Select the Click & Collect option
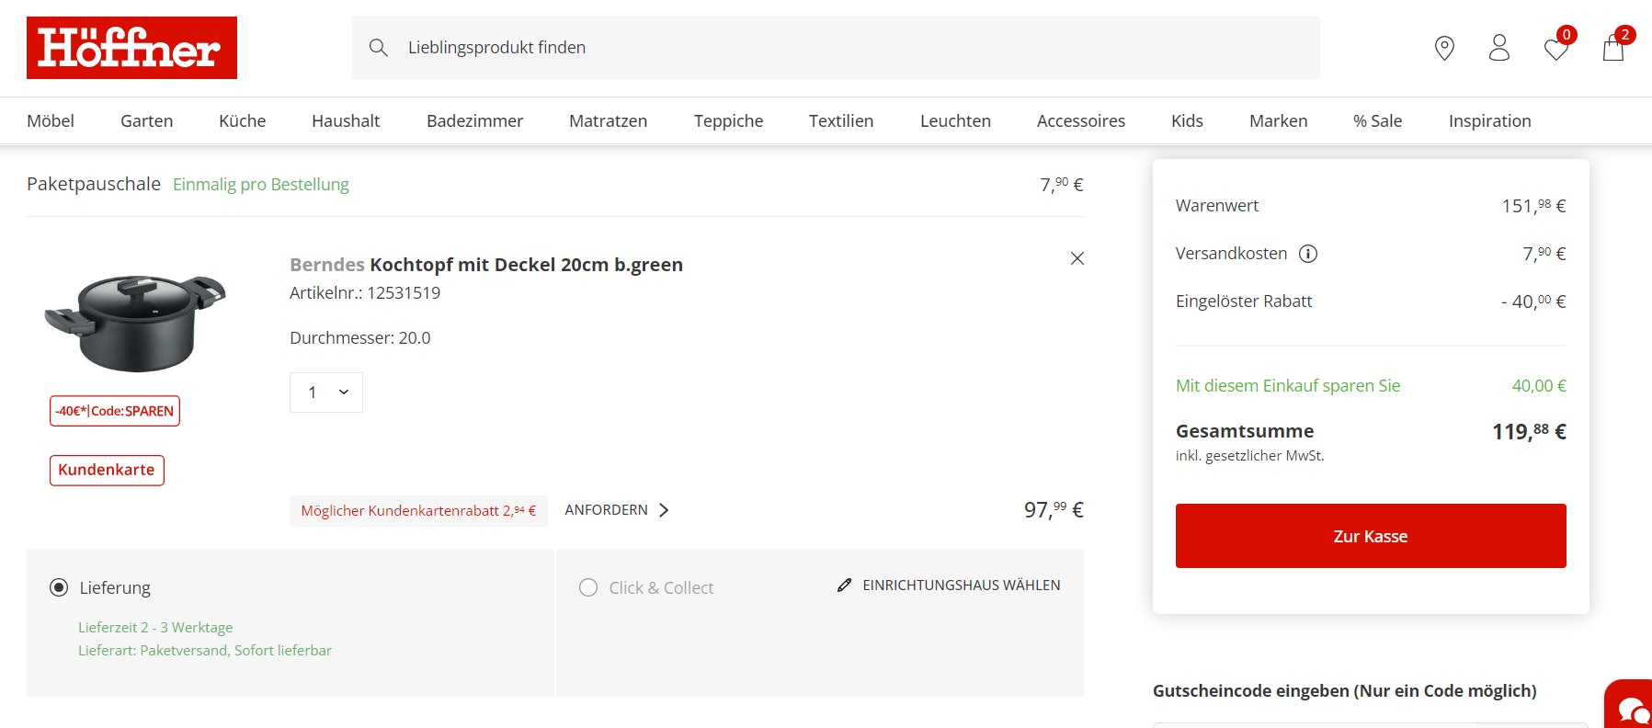Viewport: 1652px width, 728px height. click(588, 587)
